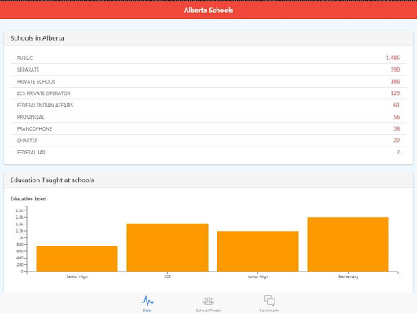Click the Alberta Schools header title
This screenshot has width=417, height=313.
tap(208, 11)
